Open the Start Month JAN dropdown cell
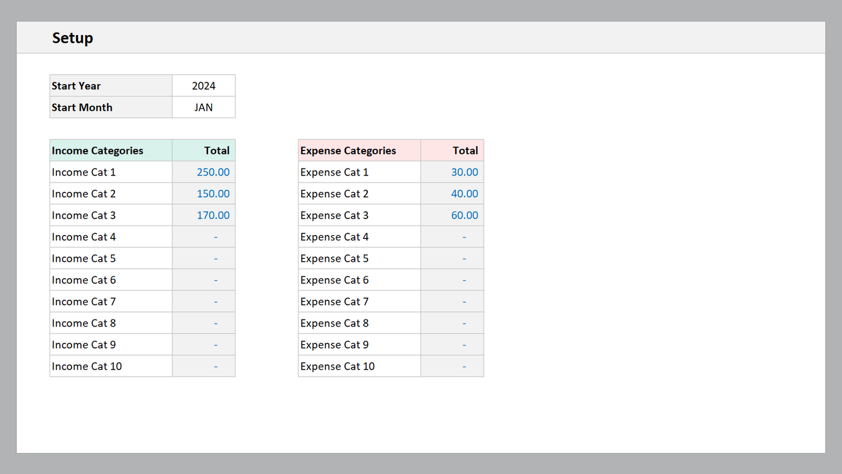This screenshot has height=474, width=842. [203, 107]
